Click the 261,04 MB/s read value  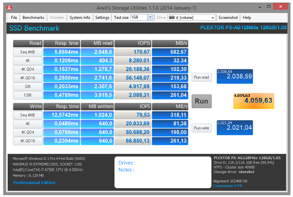(170, 95)
